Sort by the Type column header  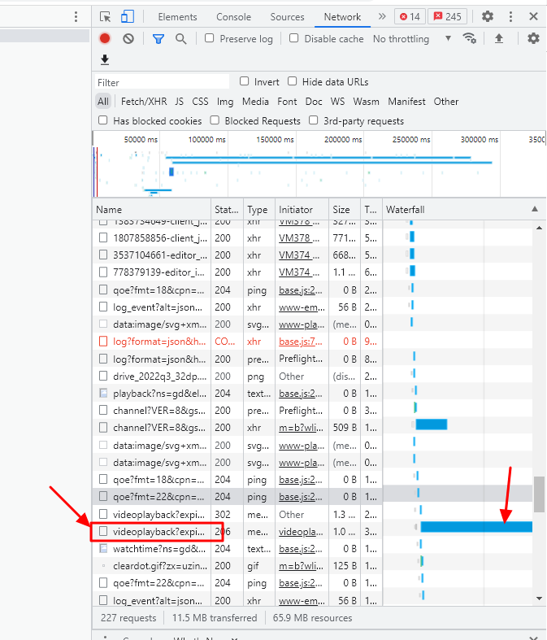click(x=259, y=209)
